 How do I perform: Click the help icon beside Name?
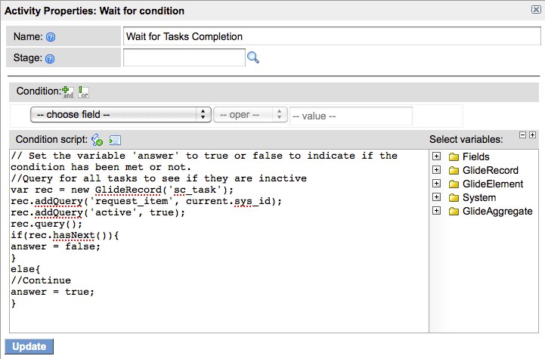[51, 36]
